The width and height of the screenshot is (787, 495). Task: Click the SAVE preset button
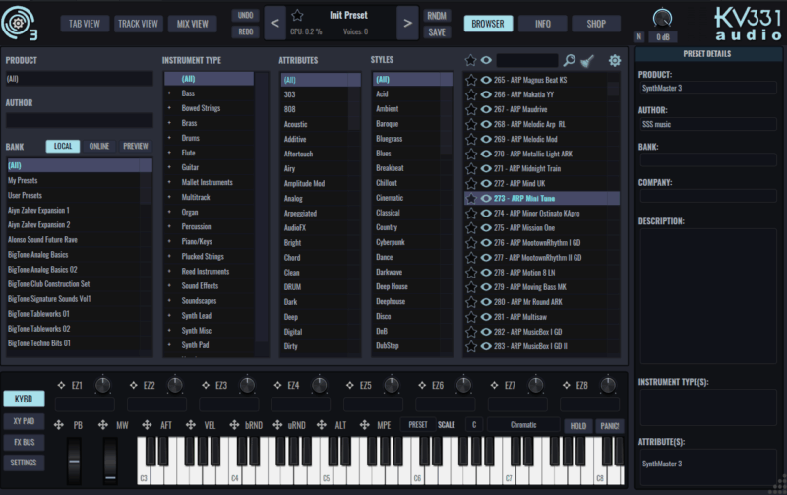tap(437, 32)
